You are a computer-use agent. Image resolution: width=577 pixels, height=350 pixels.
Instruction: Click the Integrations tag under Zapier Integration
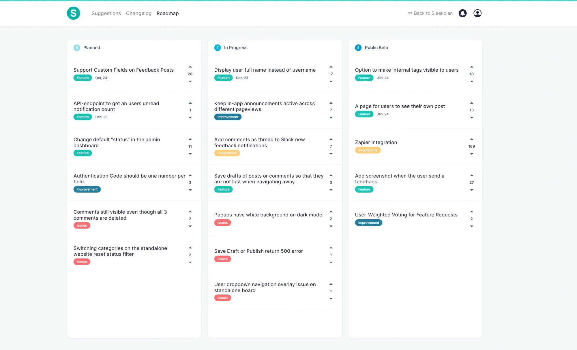point(367,150)
